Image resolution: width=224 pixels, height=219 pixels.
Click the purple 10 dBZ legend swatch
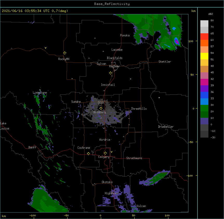click(204, 121)
